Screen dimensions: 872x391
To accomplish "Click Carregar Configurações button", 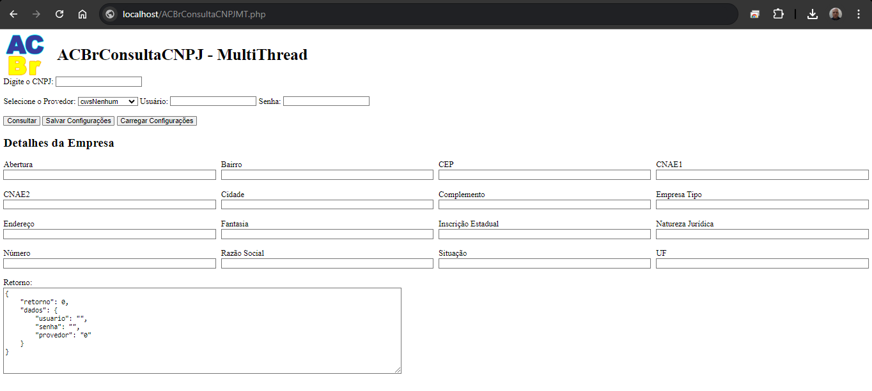I will [x=157, y=121].
